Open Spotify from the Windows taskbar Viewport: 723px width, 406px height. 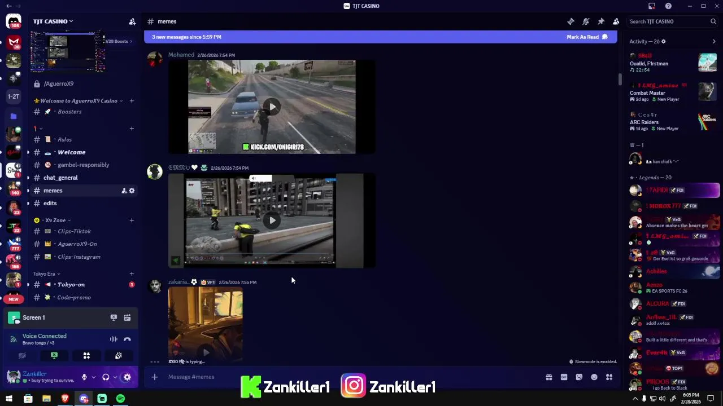tap(120, 399)
